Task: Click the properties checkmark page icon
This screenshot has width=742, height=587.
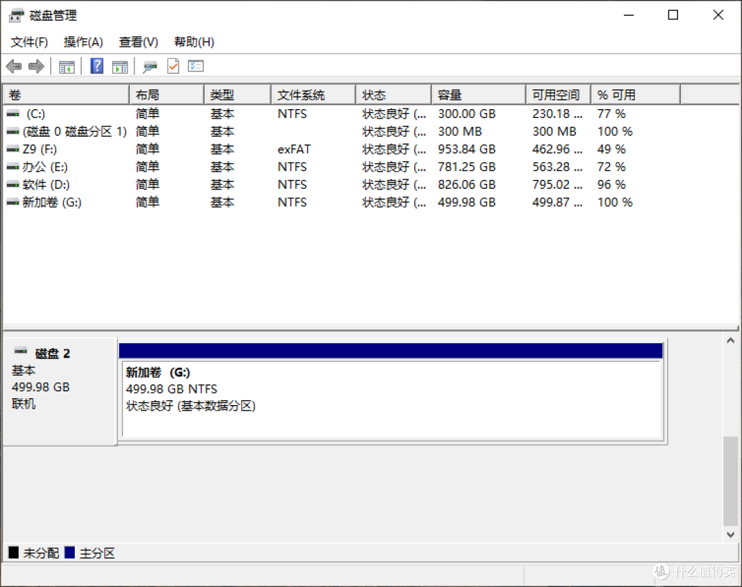Action: click(x=173, y=66)
